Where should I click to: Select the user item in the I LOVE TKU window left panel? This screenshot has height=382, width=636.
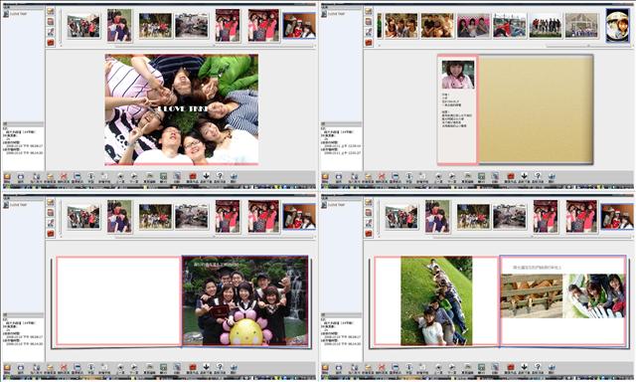15,14
